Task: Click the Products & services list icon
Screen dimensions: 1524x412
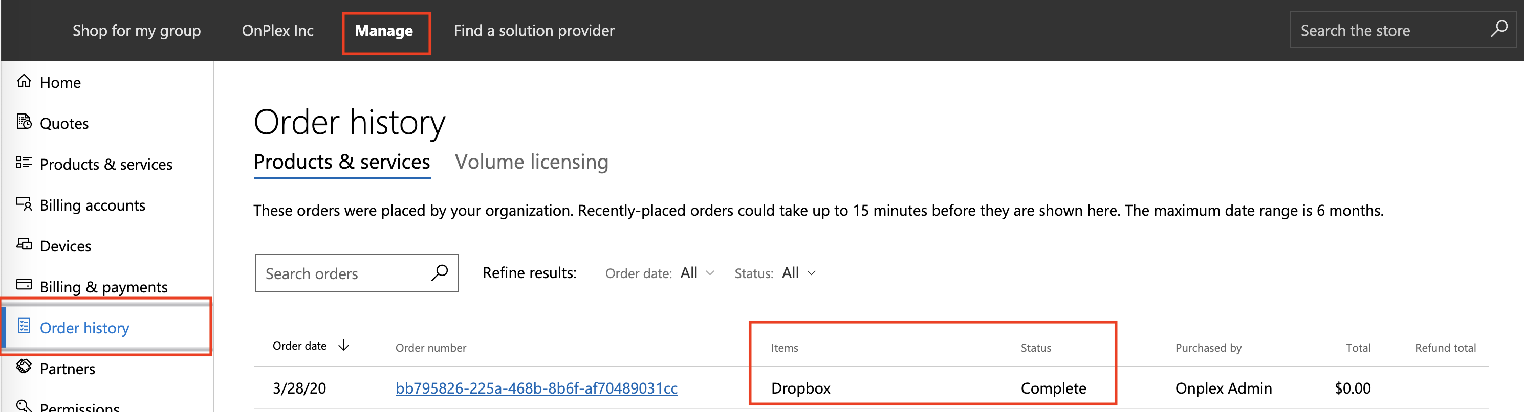Action: (x=24, y=163)
